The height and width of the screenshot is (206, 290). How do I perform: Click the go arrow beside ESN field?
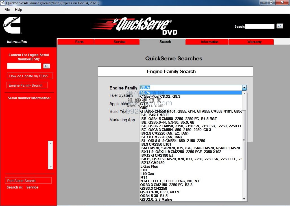point(46,66)
